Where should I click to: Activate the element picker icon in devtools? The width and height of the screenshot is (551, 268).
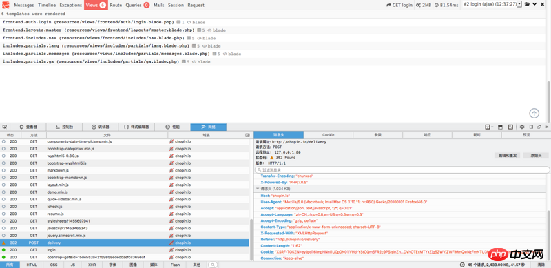click(5, 127)
